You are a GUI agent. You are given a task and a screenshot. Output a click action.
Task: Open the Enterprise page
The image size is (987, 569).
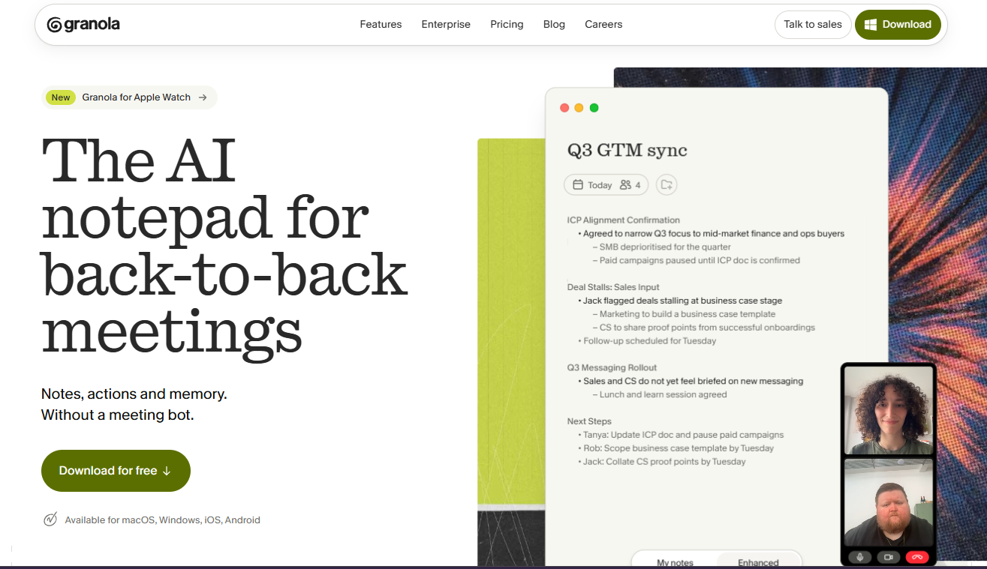pyautogui.click(x=446, y=25)
